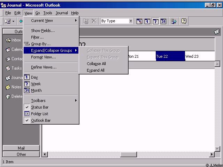223x167 pixels.
Task: Open the New item dropdown arrow
Action: [x=13, y=21]
